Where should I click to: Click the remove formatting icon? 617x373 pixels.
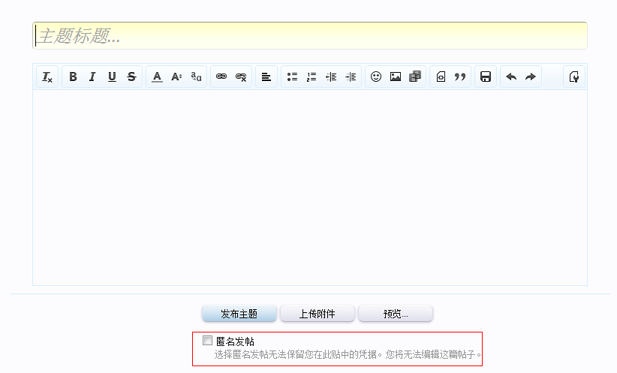coord(47,77)
